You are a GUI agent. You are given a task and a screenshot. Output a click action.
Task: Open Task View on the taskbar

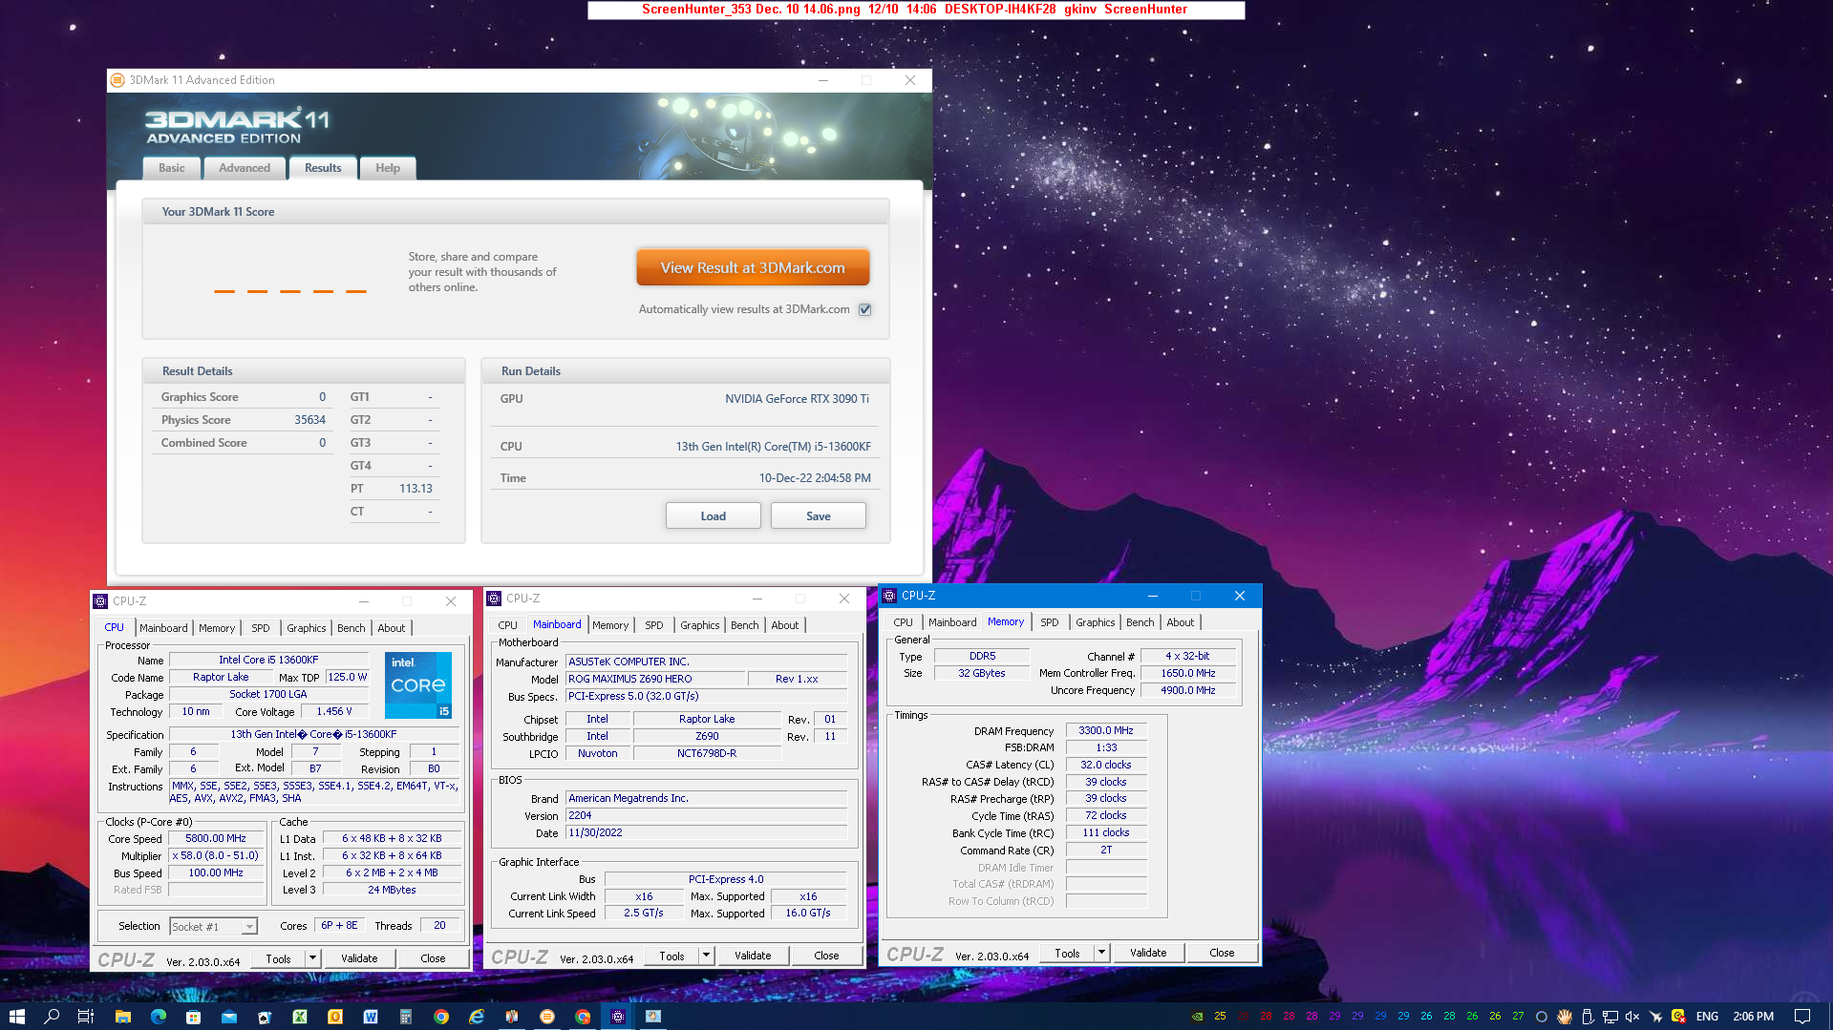(x=85, y=1016)
